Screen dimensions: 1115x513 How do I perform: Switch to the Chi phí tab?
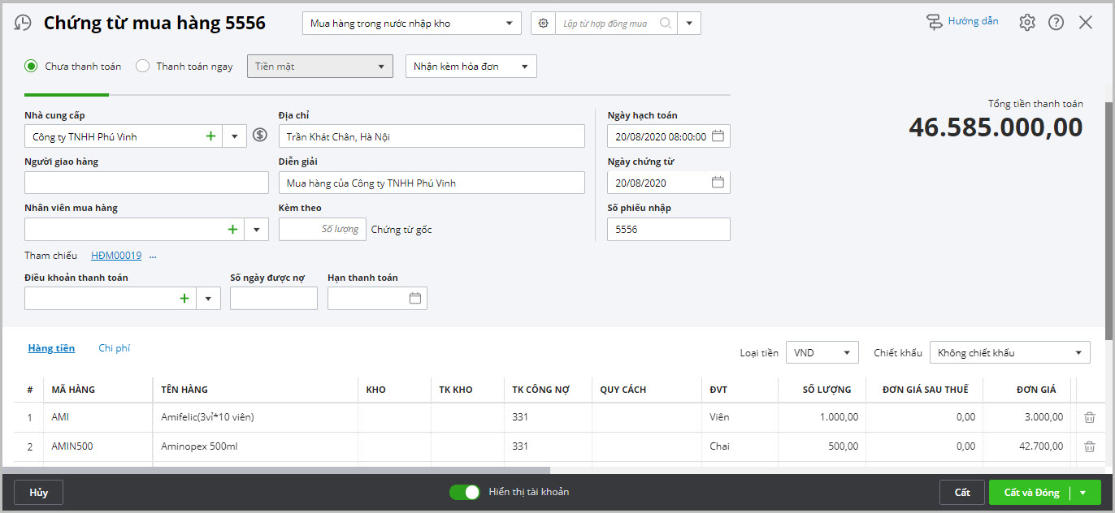(x=114, y=348)
